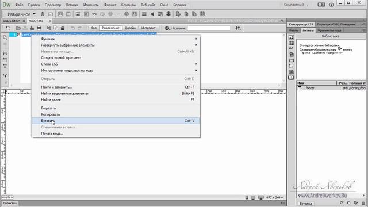Open the Веб-сайт menu

(x=148, y=5)
